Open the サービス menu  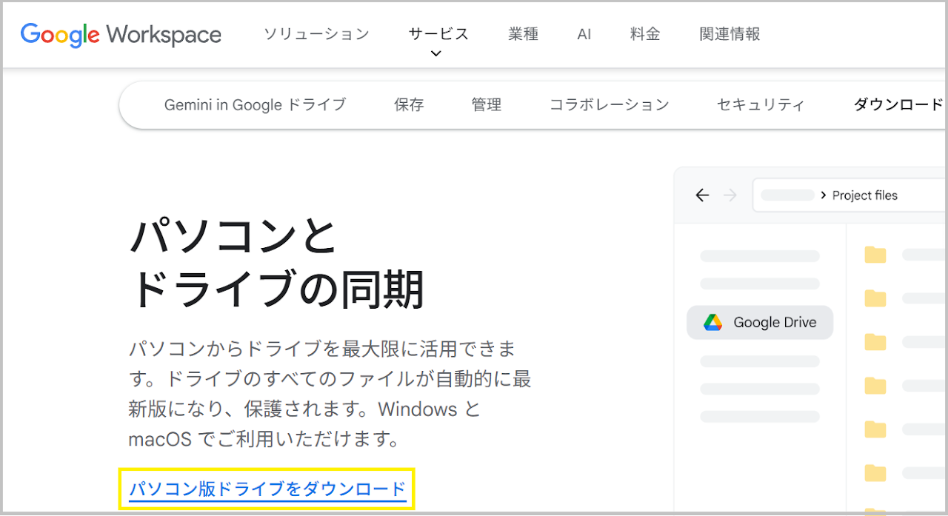[438, 34]
